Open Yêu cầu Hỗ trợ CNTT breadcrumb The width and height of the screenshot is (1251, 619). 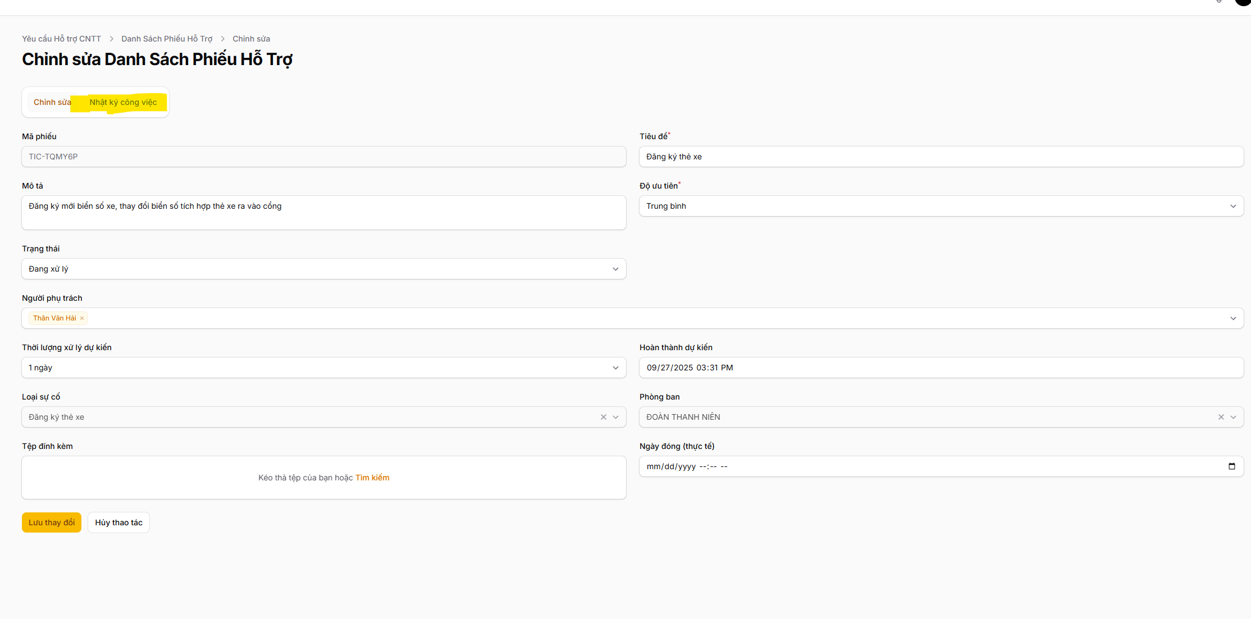click(61, 39)
